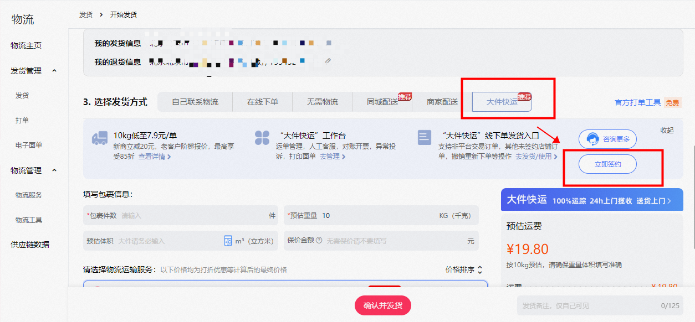695x322 pixels.
Task: Select the 在线下单 shipping tab
Action: [x=263, y=102]
